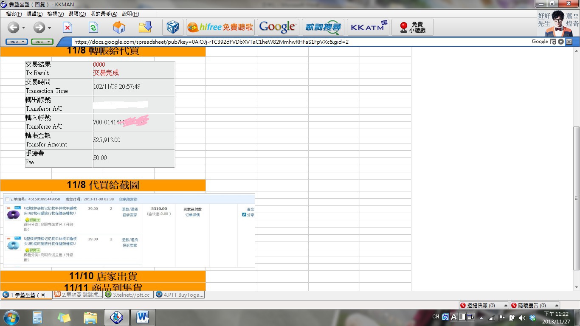The width and height of the screenshot is (580, 326).
Task: Click the Google search toolbar button
Action: (278, 28)
